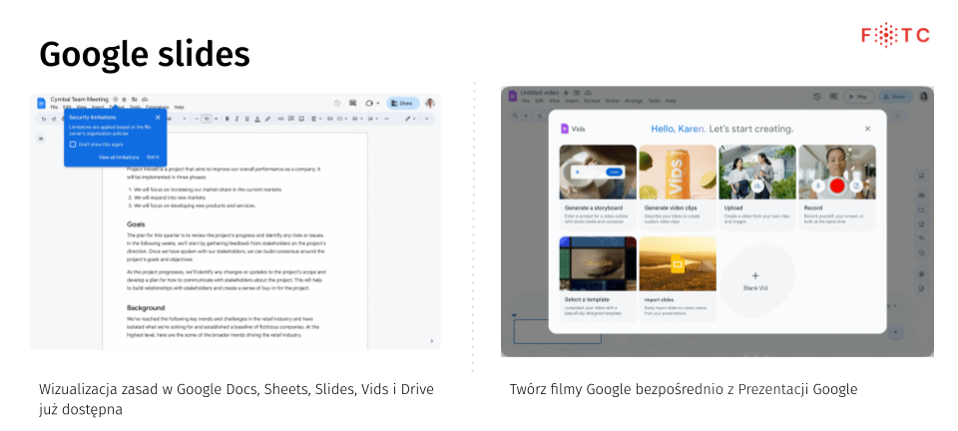The width and height of the screenshot is (958, 431).
Task: Close the Vids welcome dialog
Action: coord(867,128)
